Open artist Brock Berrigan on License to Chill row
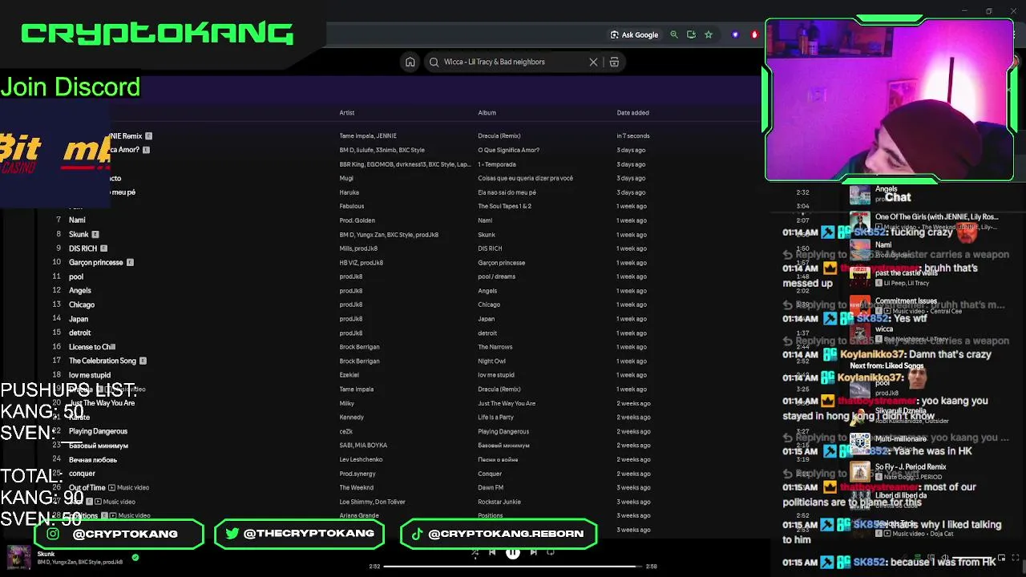 coord(359,347)
